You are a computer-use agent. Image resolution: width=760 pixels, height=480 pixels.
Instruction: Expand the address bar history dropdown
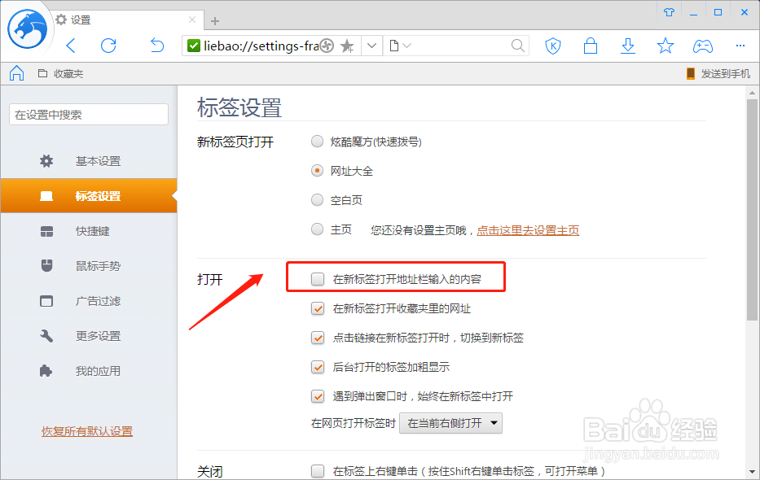[x=371, y=46]
